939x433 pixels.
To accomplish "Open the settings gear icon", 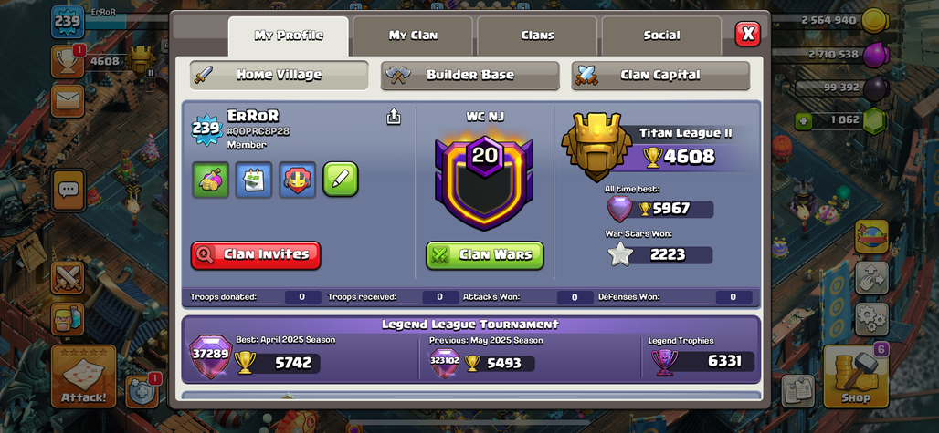I will [871, 319].
